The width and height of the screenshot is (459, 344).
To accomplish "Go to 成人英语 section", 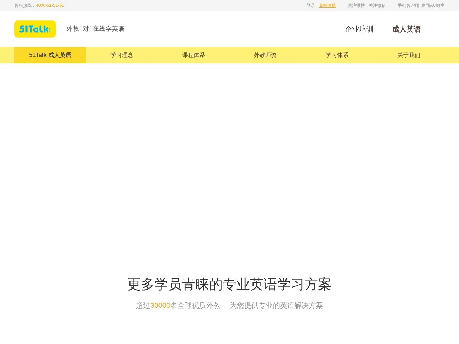I will [x=406, y=29].
